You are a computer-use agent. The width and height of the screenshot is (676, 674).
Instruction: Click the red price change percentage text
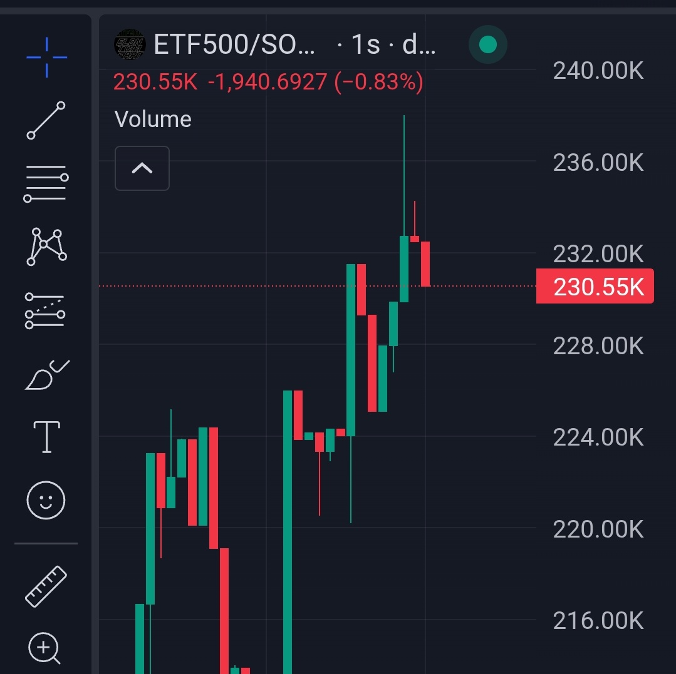click(x=379, y=82)
